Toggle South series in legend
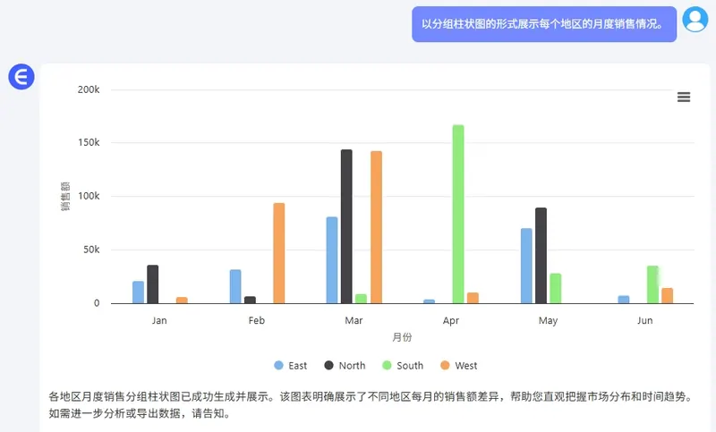The height and width of the screenshot is (432, 716). (x=410, y=366)
